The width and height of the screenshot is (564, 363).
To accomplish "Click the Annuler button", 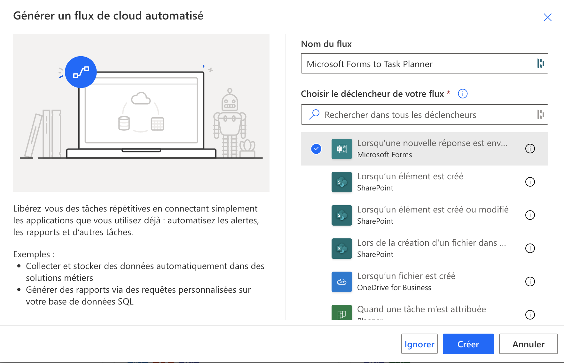I will (528, 344).
